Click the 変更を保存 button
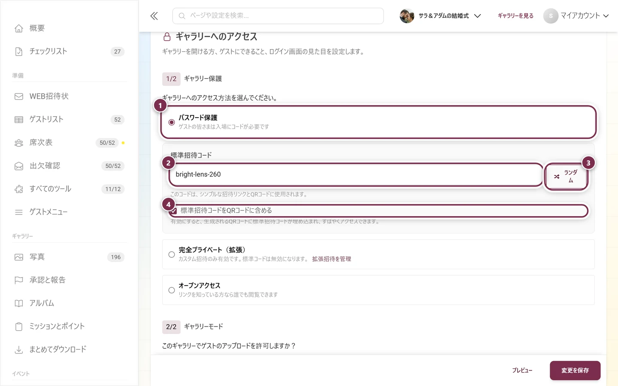Viewport: 618px width, 386px height. [x=575, y=371]
